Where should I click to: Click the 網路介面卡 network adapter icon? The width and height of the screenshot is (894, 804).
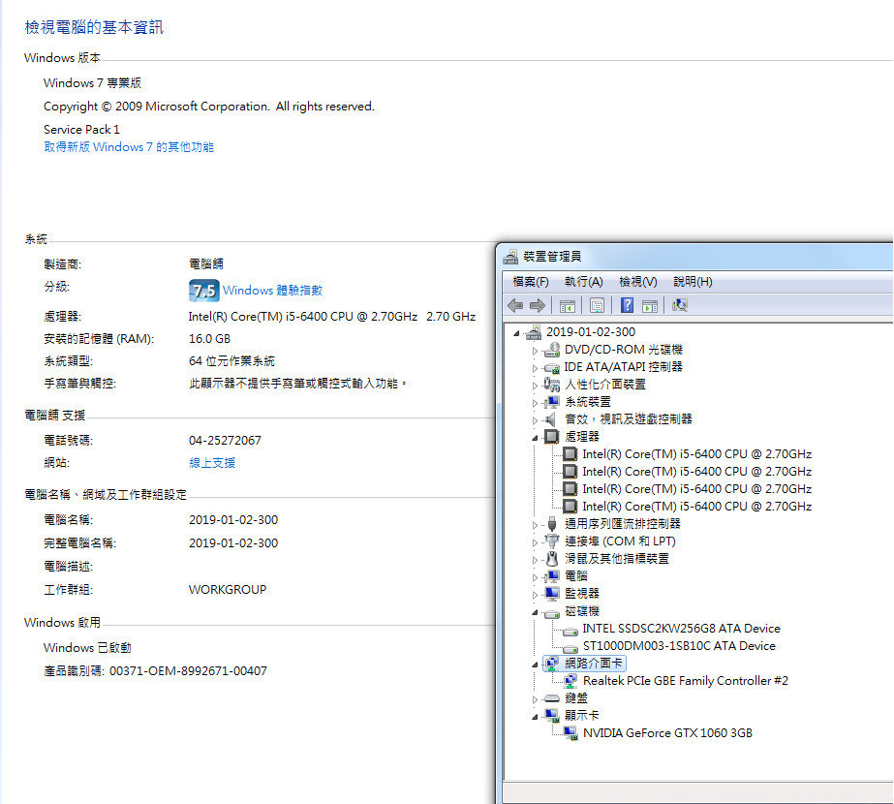click(x=551, y=664)
